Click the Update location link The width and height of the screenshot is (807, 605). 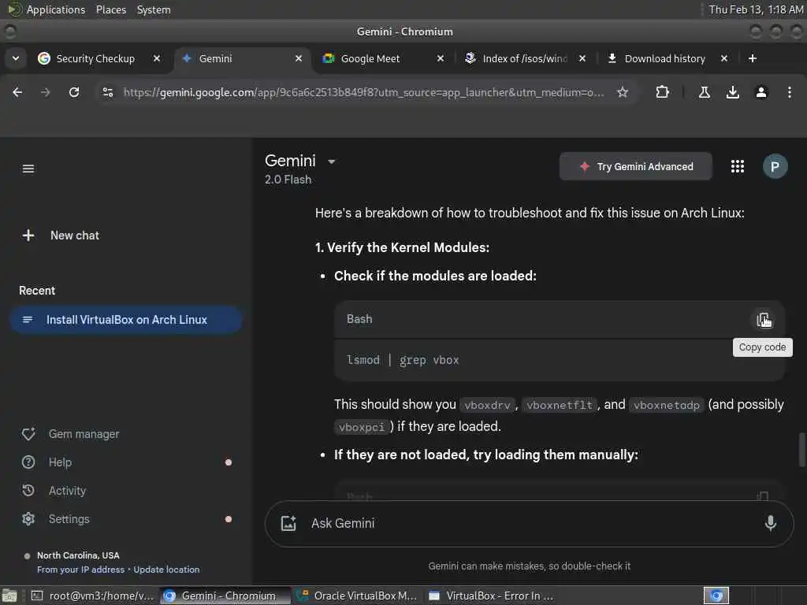pyautogui.click(x=166, y=570)
